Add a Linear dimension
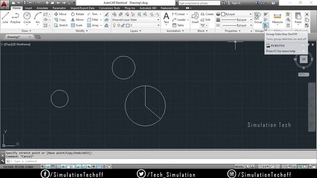Image resolution: width=317 pixels, height=178 pixels. click(x=179, y=14)
